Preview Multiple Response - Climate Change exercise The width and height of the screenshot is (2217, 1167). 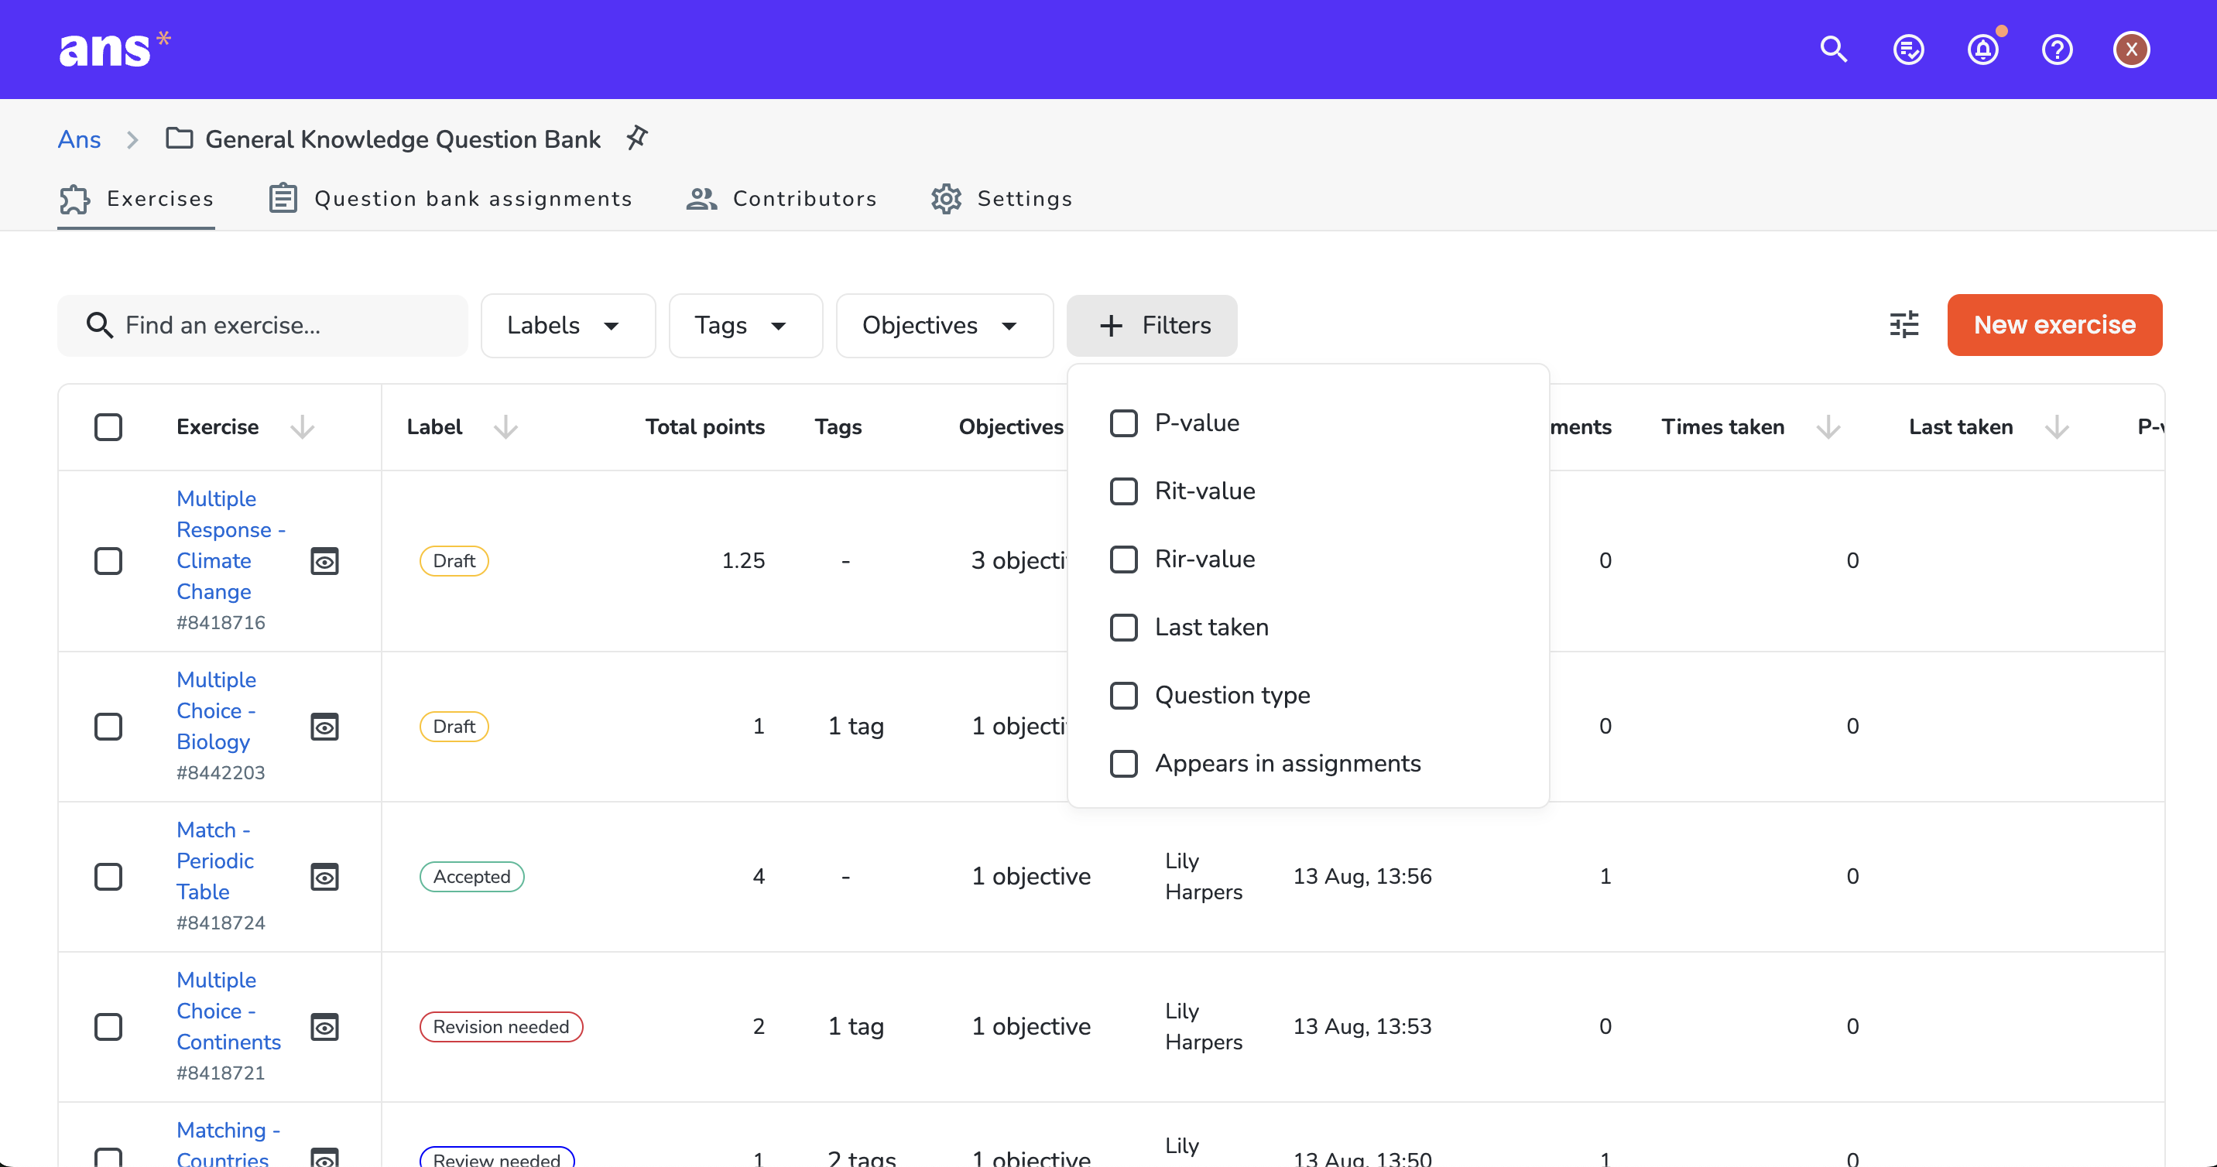click(x=324, y=561)
